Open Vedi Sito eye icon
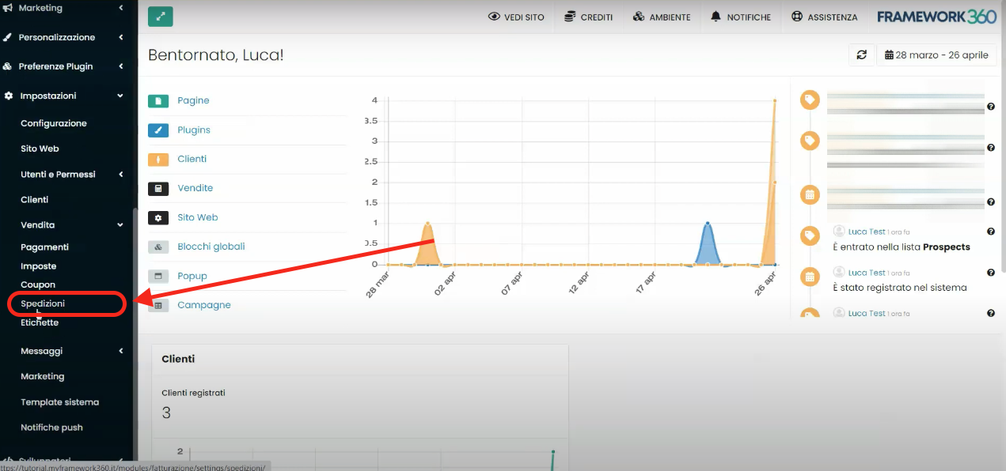 (495, 17)
